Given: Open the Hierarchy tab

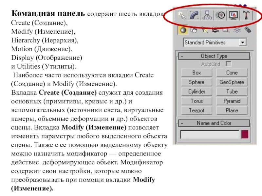Looking at the screenshot, I should [x=207, y=15].
